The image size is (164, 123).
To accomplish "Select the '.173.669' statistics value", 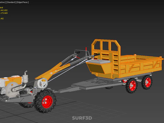I will [x=4, y=13].
